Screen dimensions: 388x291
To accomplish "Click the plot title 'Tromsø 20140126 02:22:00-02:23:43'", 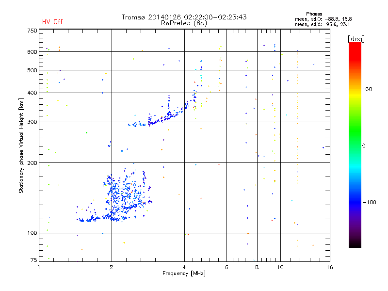I will pos(184,17).
